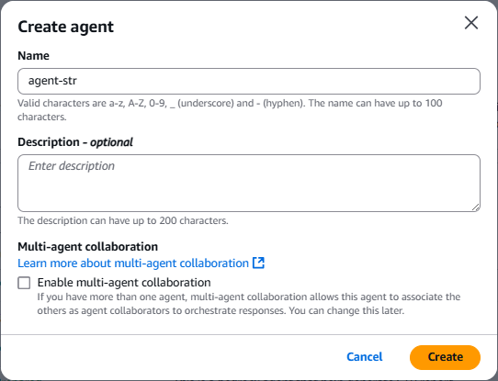The width and height of the screenshot is (498, 381).
Task: Toggle via the 'Enable multi-agent collaboration' label text
Action: [x=124, y=283]
